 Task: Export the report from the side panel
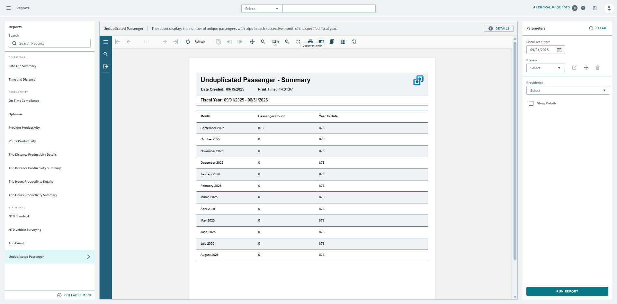pos(106,66)
